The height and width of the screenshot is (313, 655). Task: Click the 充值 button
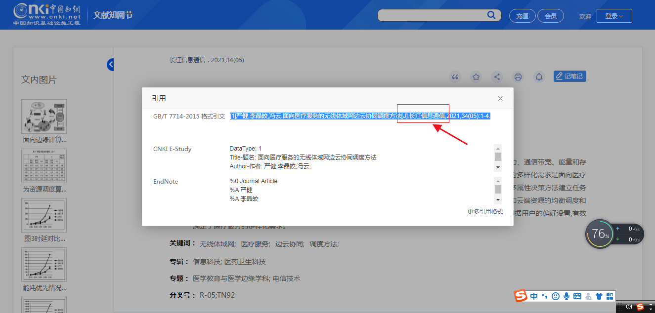522,16
